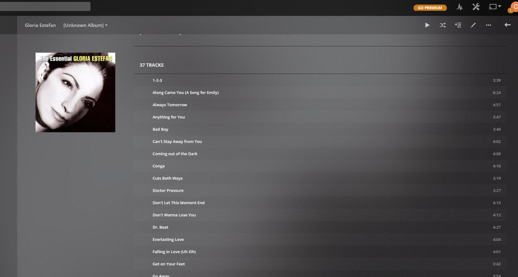Add album to play queue
518x277 pixels.
(458, 25)
